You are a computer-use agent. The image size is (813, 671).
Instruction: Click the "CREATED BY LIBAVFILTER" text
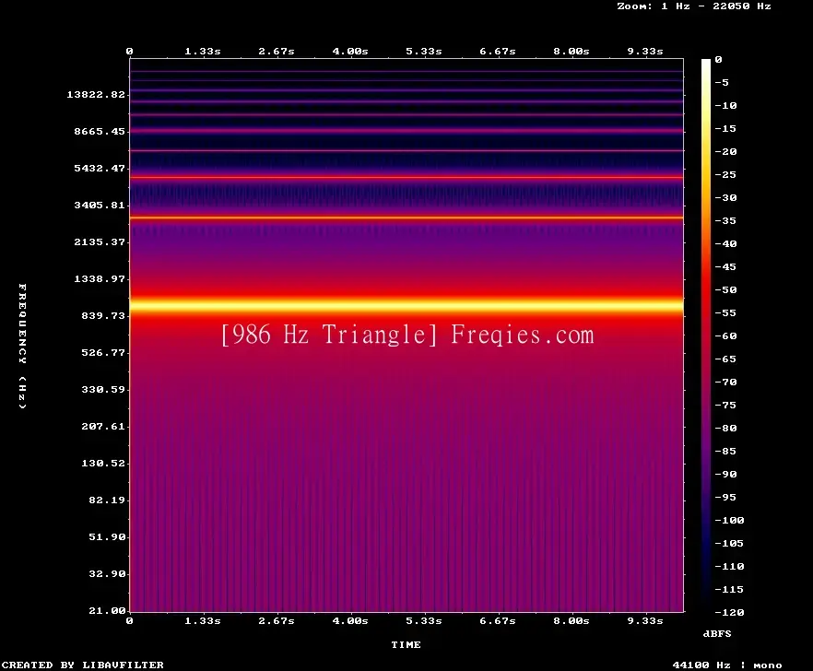(x=82, y=665)
